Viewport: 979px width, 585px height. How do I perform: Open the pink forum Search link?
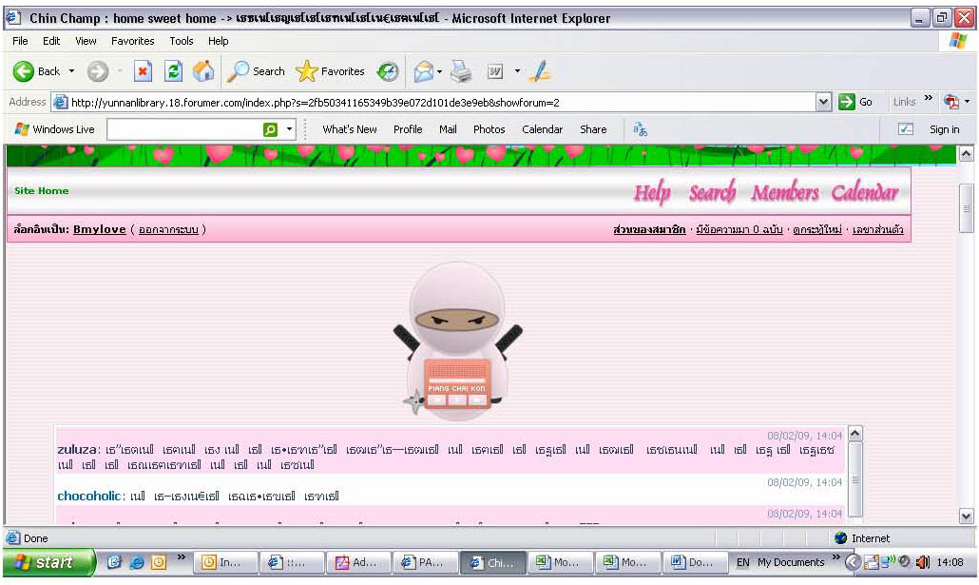(713, 193)
